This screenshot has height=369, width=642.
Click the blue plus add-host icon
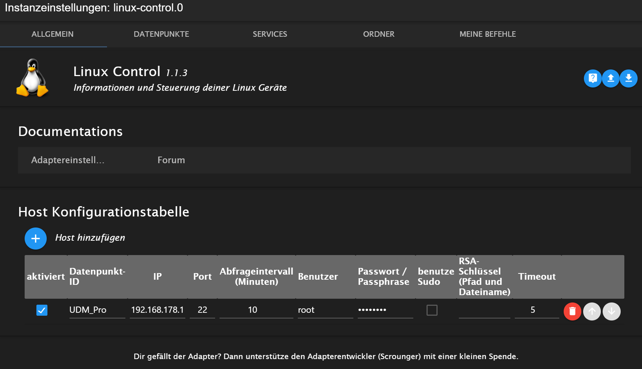tap(36, 239)
